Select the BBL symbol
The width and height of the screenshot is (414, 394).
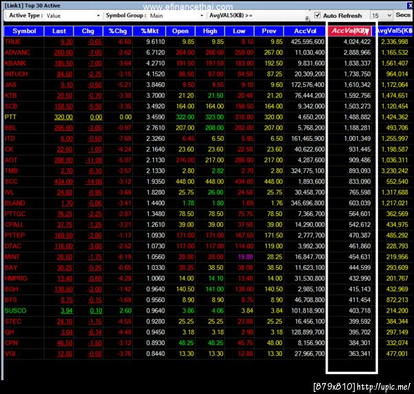[10, 128]
